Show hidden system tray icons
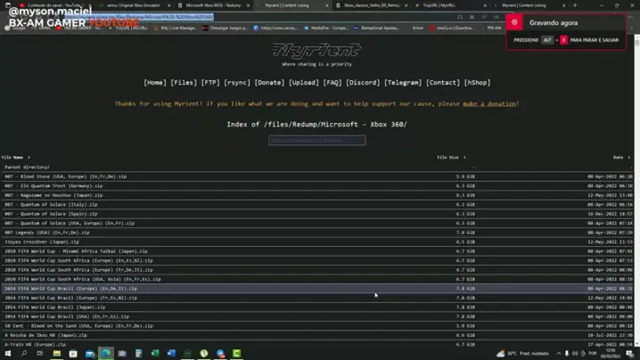Screen dimensions: 640x360 click(x=558, y=354)
